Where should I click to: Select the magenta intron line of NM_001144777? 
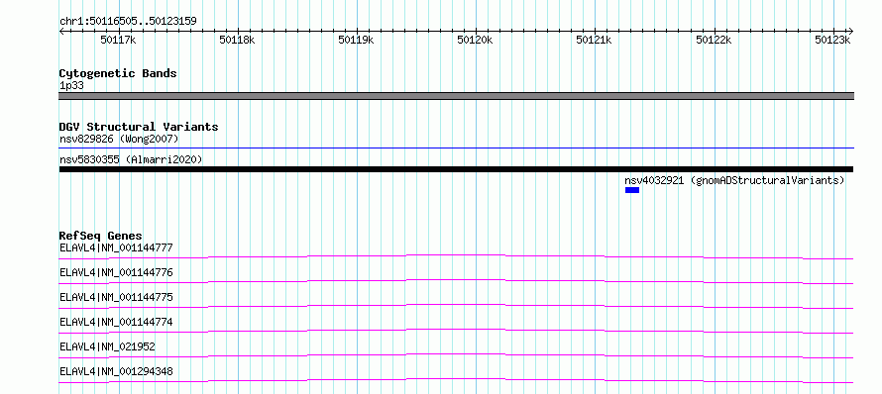tap(456, 256)
